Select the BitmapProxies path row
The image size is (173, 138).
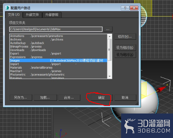(x=58, y=47)
